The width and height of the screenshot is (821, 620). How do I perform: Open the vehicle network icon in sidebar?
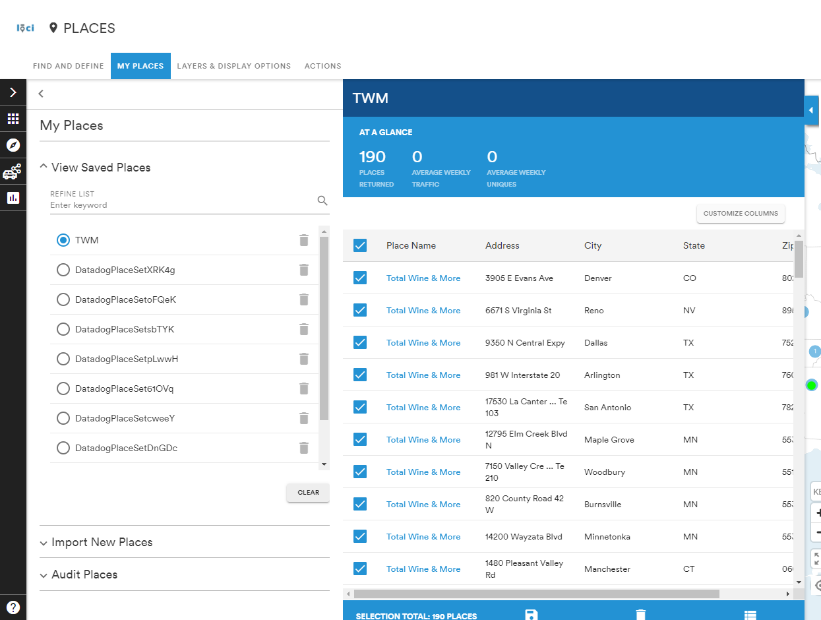[12, 171]
